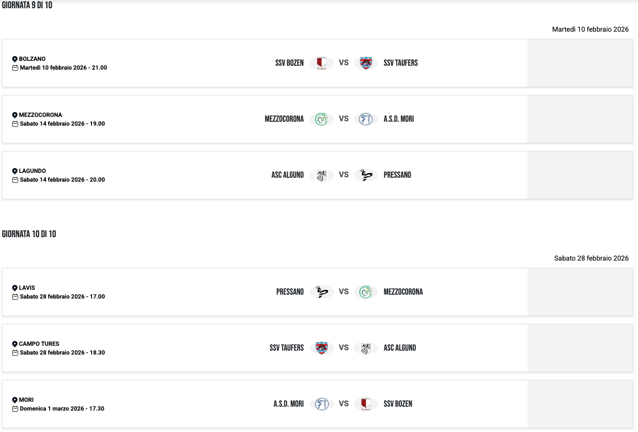Click Sabato 14 febbraio 2026 - 19.00 date
Image resolution: width=638 pixels, height=432 pixels.
click(62, 124)
